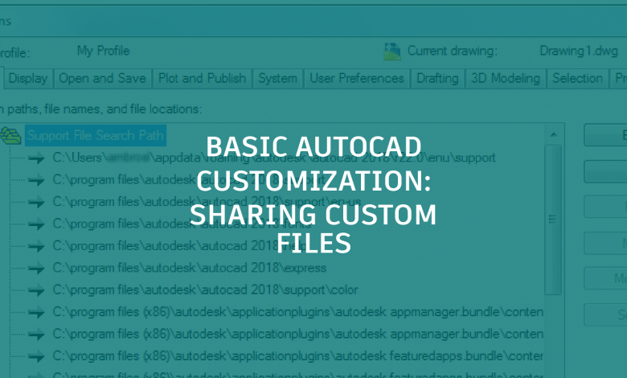Select the fully visible featuredapps.bundle path entry
Viewport: 627px width, 378px height.
[x=297, y=355]
